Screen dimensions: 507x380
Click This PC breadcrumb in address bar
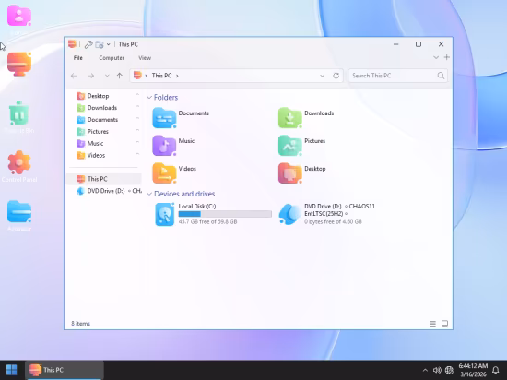[x=161, y=76]
